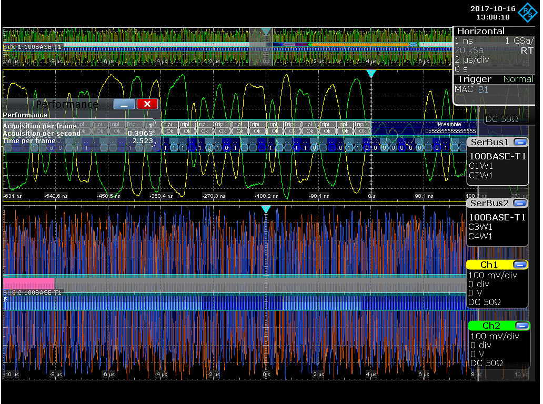Click the minimize icon on the SerBus1 label
Image resolution: width=543 pixels, height=404 pixels.
tap(521, 142)
